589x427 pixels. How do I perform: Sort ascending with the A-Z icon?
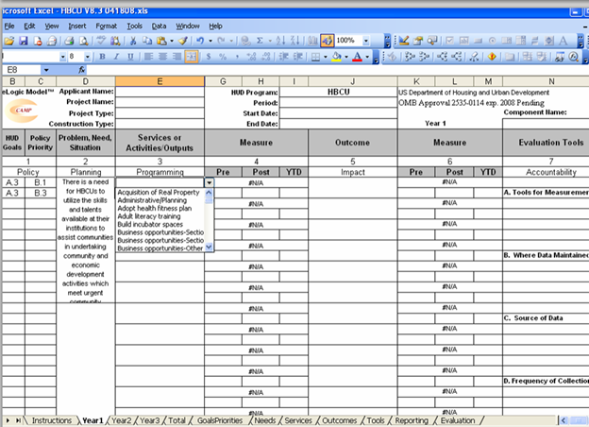(x=280, y=41)
